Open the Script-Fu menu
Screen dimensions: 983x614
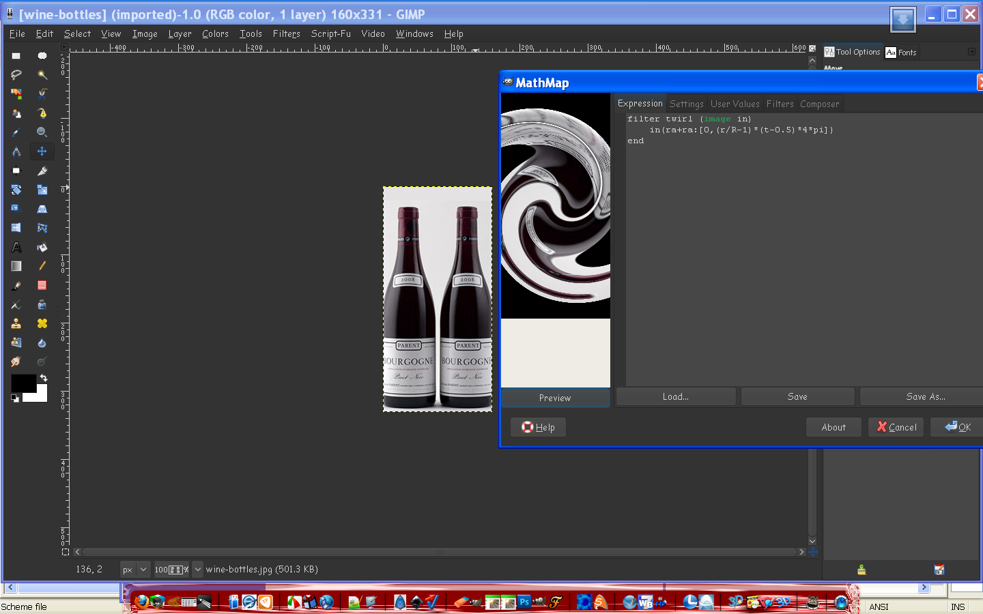331,33
